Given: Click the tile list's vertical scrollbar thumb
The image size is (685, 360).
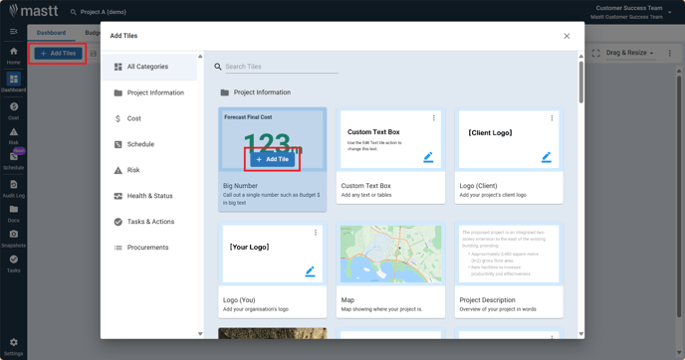Looking at the screenshot, I should [x=581, y=82].
